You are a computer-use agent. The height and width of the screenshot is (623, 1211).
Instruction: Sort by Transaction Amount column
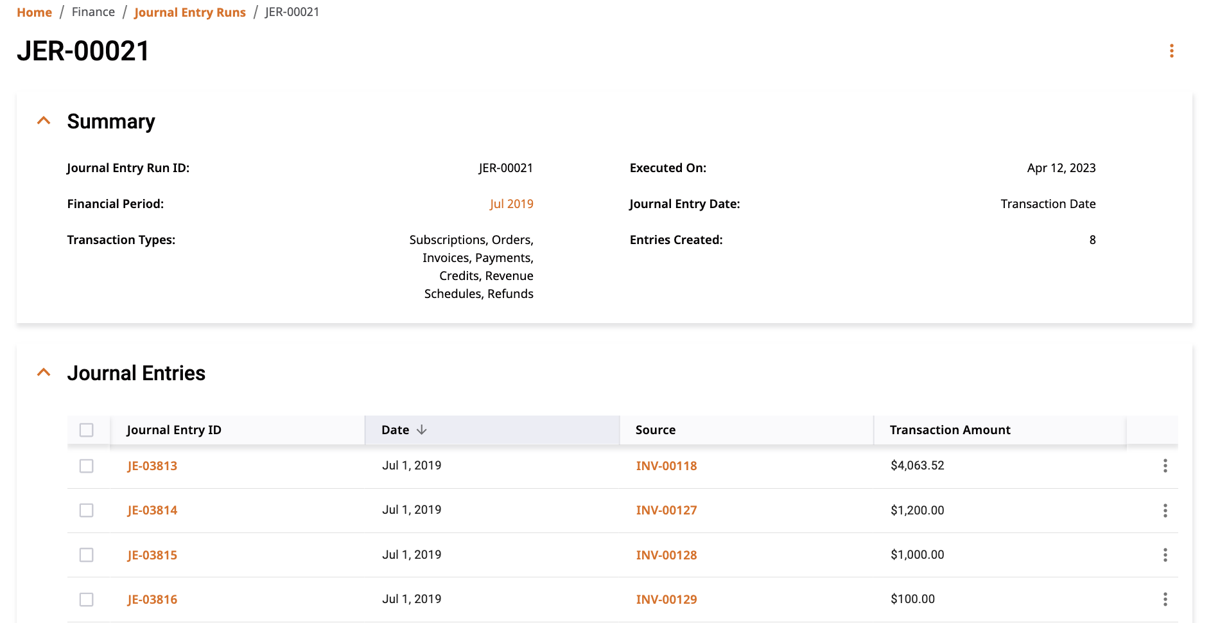pos(950,430)
